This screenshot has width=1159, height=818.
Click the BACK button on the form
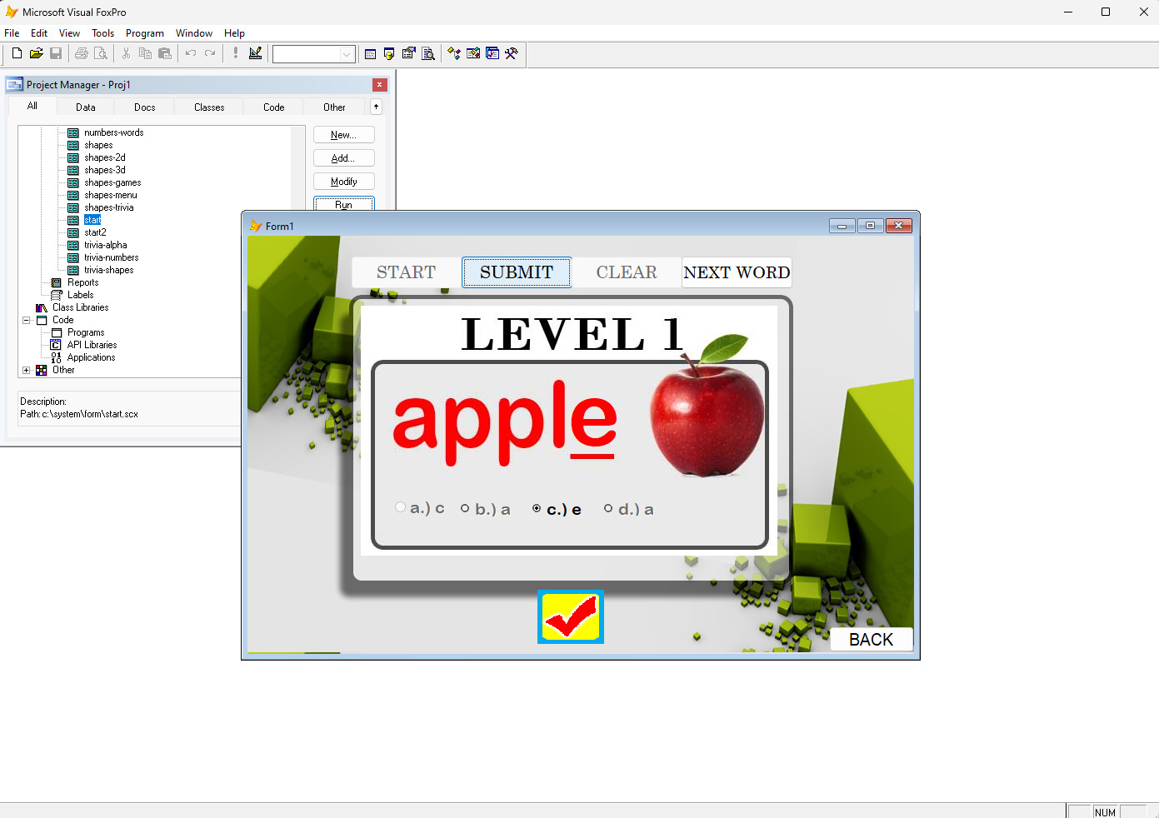pyautogui.click(x=871, y=639)
